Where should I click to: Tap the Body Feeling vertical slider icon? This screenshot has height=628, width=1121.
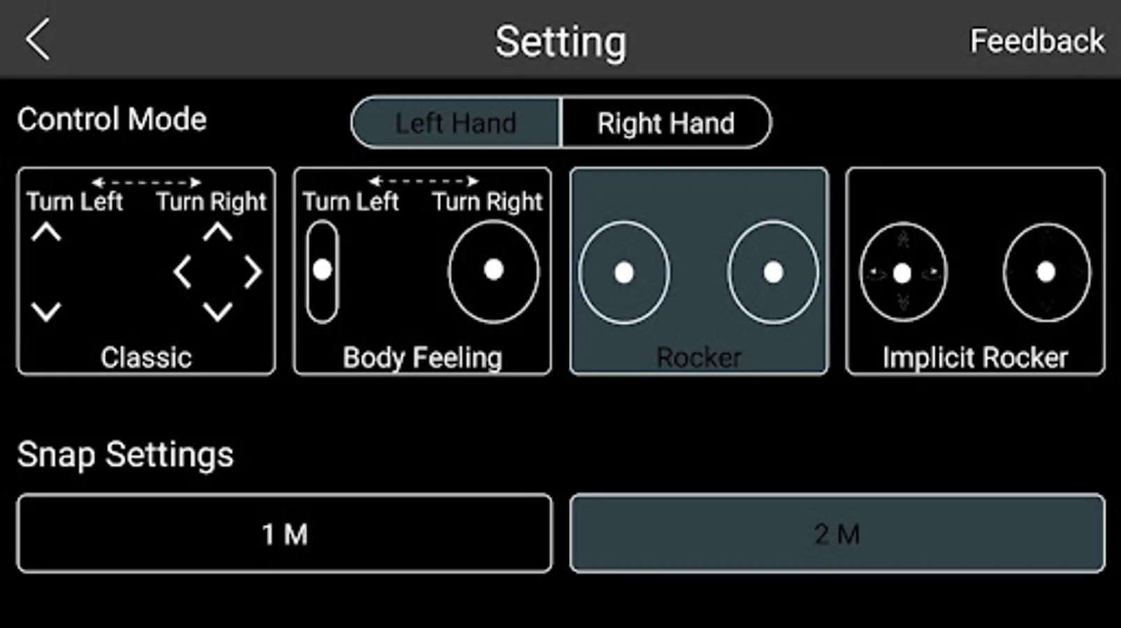pyautogui.click(x=322, y=271)
